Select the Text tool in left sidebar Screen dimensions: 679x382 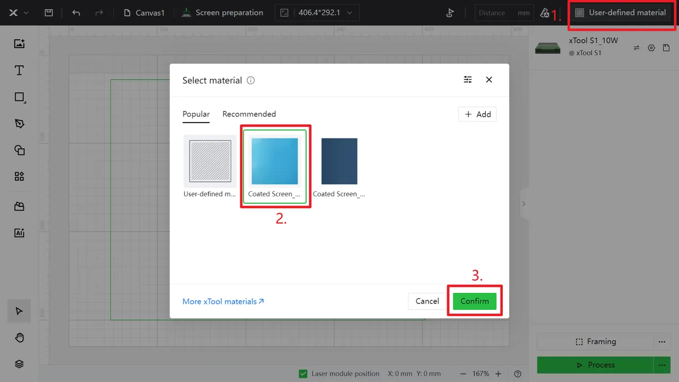point(19,71)
